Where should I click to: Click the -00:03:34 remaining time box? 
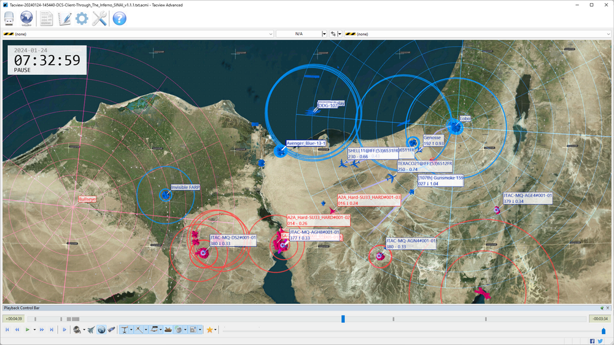[600, 319]
